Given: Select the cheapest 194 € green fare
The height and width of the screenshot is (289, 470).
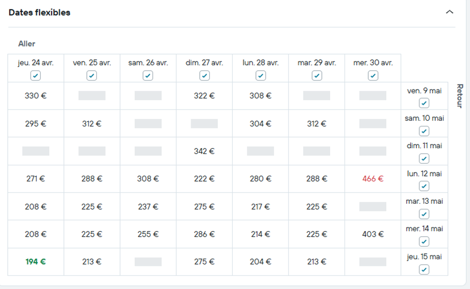Looking at the screenshot, I should pos(36,262).
